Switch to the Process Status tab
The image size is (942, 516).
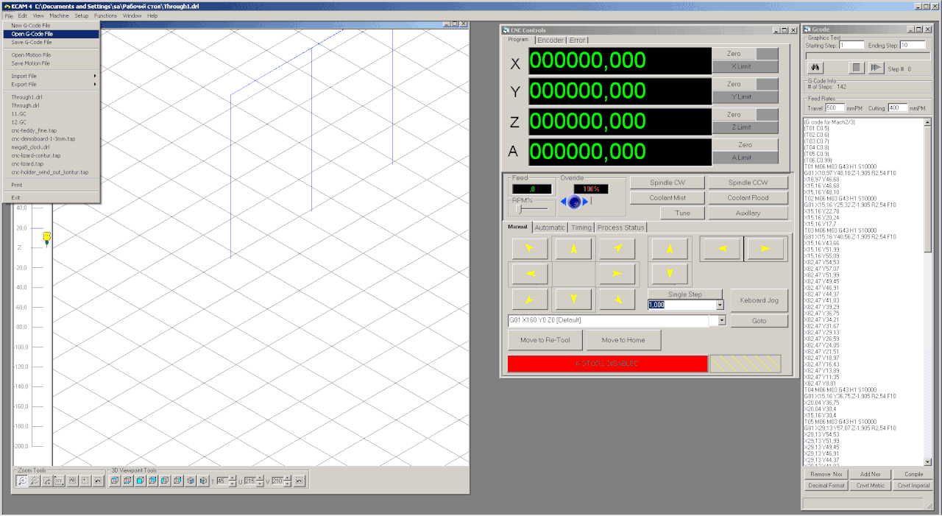click(x=620, y=227)
